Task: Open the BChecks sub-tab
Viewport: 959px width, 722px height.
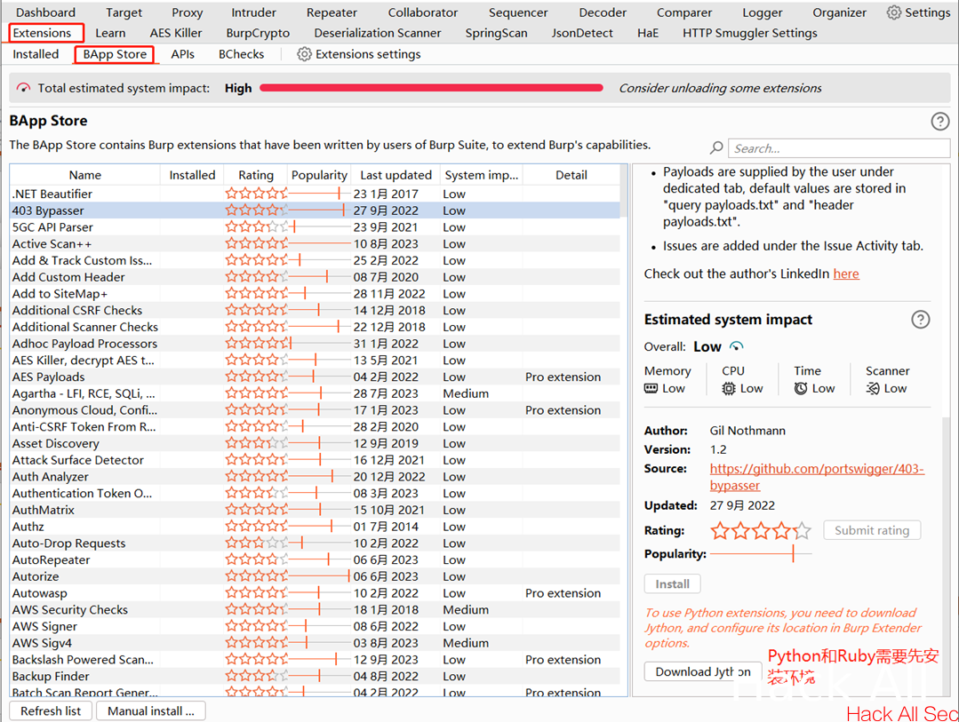Action: (x=241, y=54)
